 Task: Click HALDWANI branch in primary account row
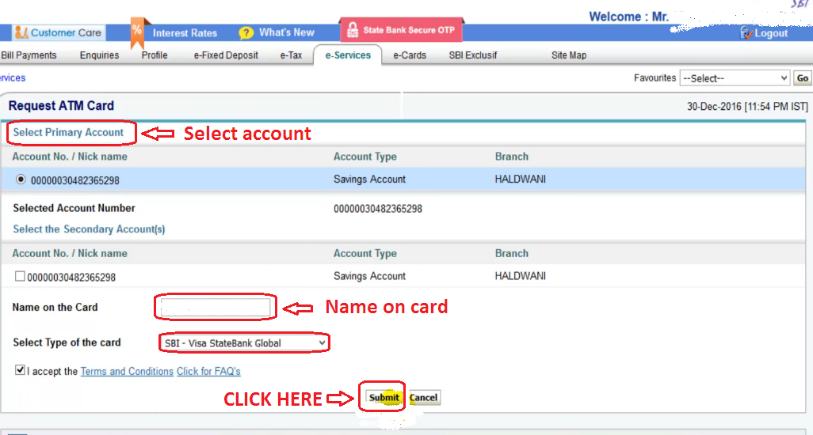click(x=520, y=179)
